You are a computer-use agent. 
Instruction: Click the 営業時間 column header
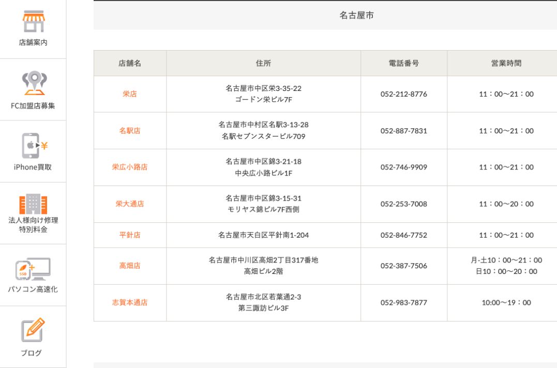pyautogui.click(x=506, y=63)
